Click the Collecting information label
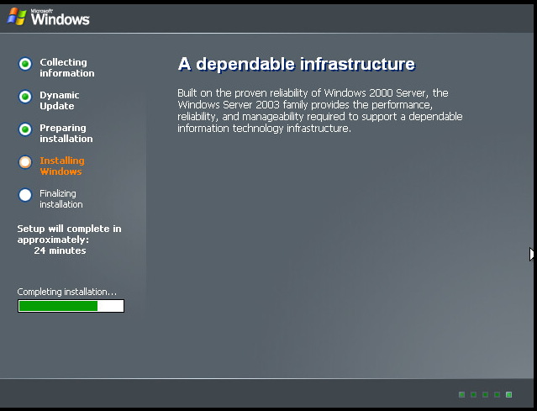Image resolution: width=537 pixels, height=411 pixels. tap(66, 67)
